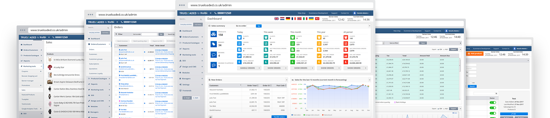The image size is (550, 118).
Task: Open View shop in the Dashboard window header
Action: 302,13
